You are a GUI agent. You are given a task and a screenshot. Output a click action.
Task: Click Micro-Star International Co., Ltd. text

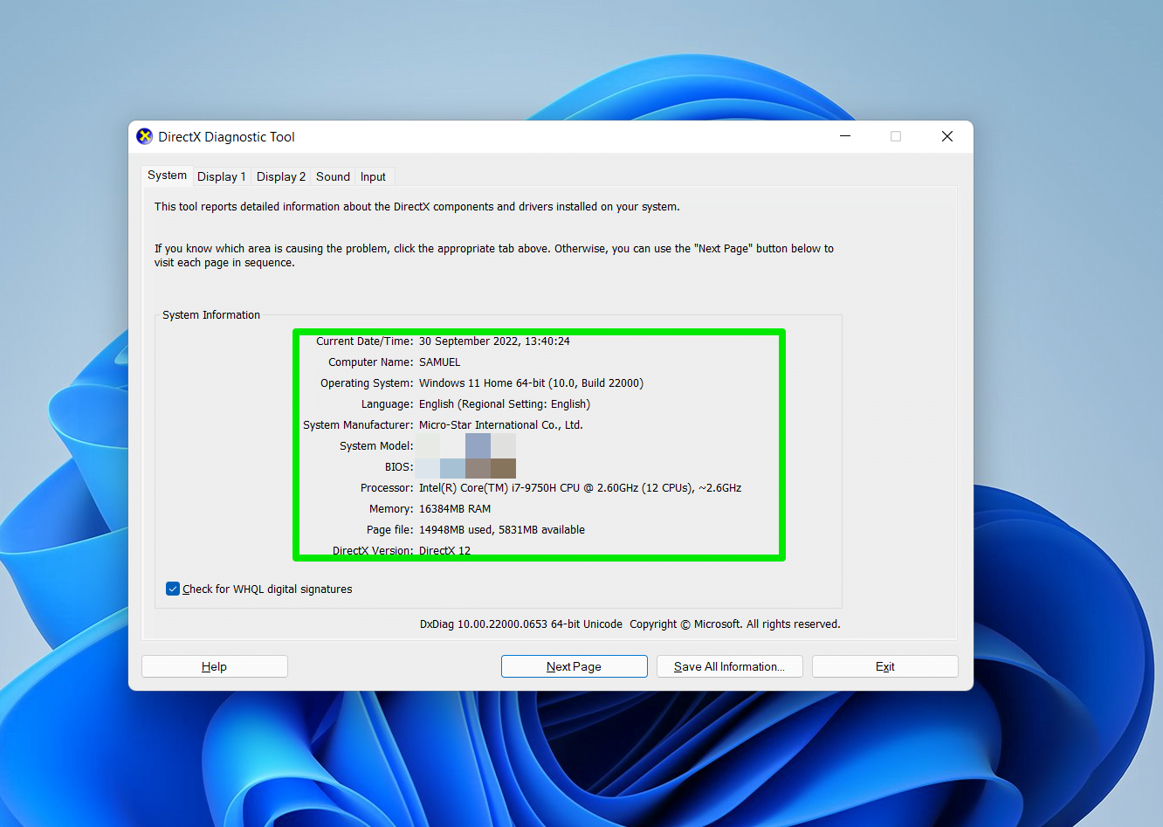(501, 425)
